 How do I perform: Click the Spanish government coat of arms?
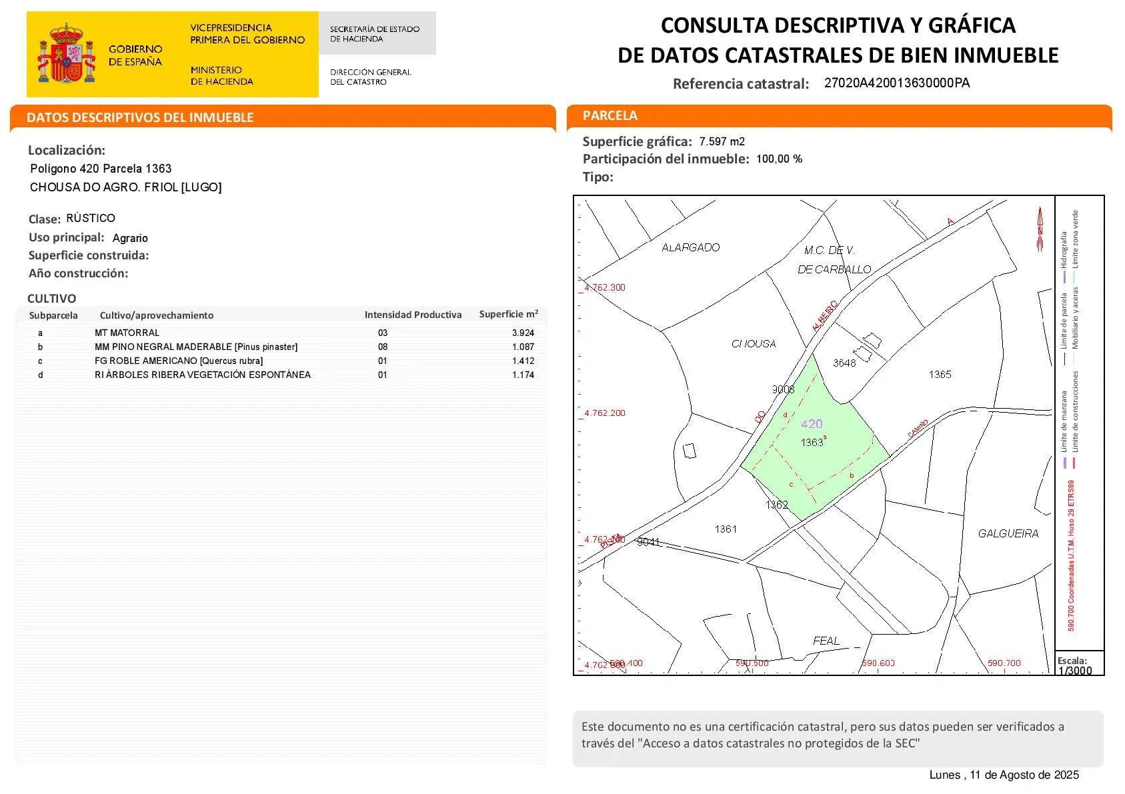(x=66, y=53)
